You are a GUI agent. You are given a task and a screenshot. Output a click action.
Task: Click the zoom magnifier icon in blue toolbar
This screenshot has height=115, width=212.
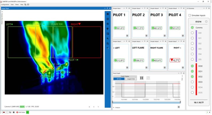click(x=108, y=39)
